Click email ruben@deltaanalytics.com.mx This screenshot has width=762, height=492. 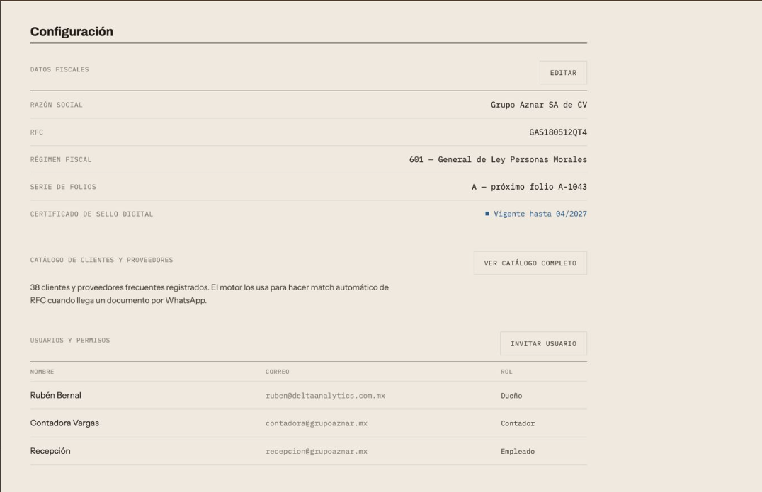(x=325, y=396)
